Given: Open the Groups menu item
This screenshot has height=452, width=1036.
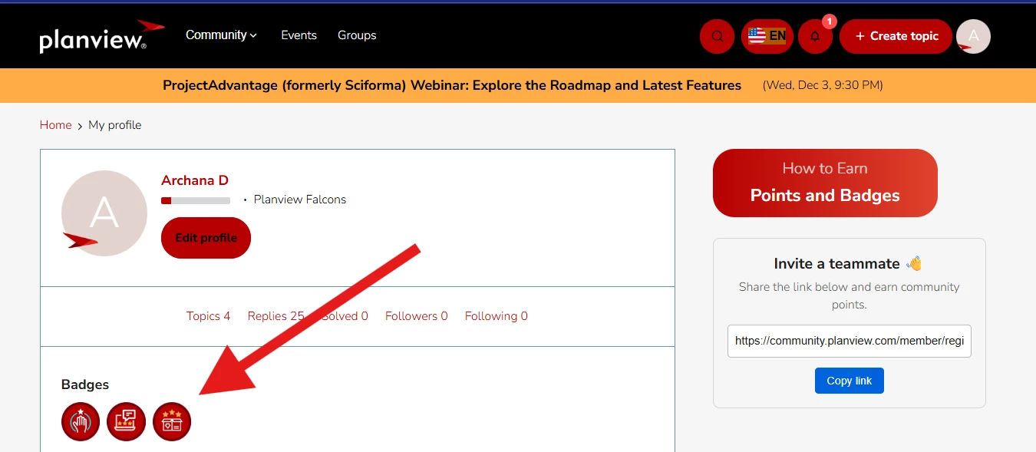Looking at the screenshot, I should click(x=357, y=35).
